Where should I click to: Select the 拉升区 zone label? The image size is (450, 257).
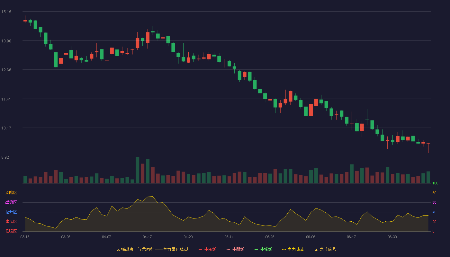[x=11, y=212]
